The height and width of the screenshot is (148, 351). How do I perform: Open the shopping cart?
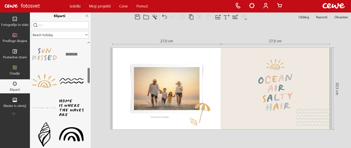(x=279, y=6)
